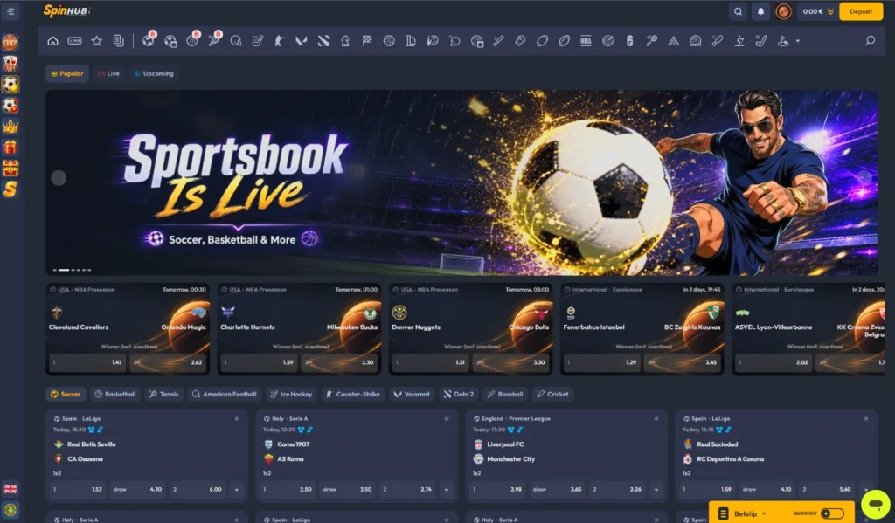Click the banner carousel pagination dots
Screen dimensions: 895x523
(x=72, y=270)
